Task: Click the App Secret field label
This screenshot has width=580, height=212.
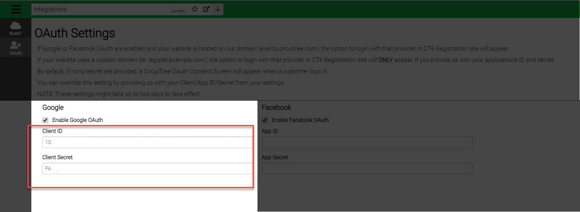Action: (275, 157)
